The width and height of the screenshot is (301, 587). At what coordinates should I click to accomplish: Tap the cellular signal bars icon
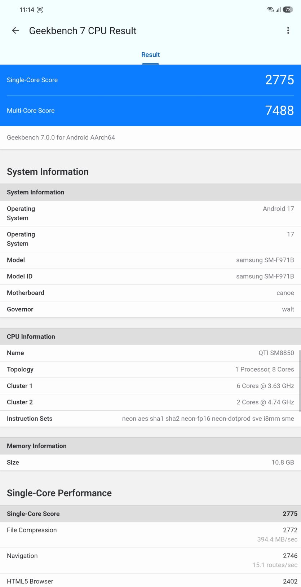point(278,10)
